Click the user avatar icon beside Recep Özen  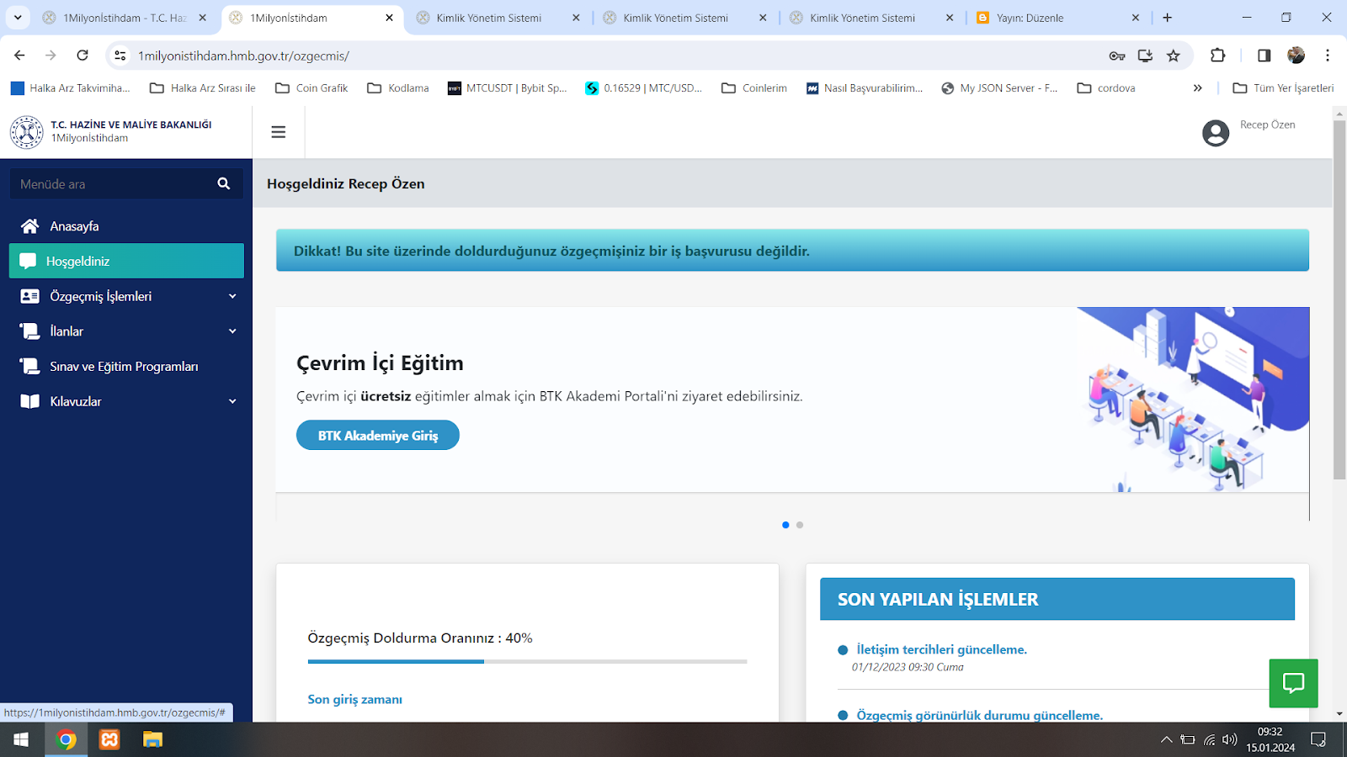1216,133
